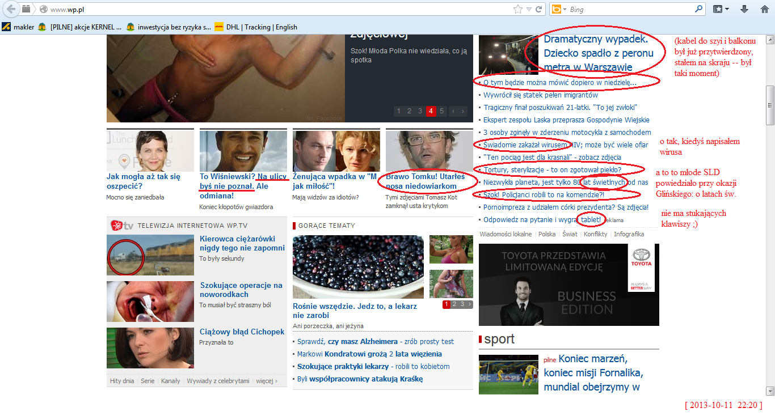The width and height of the screenshot is (775, 416).
Task: Bookmark this page with the star icon
Action: (517, 9)
